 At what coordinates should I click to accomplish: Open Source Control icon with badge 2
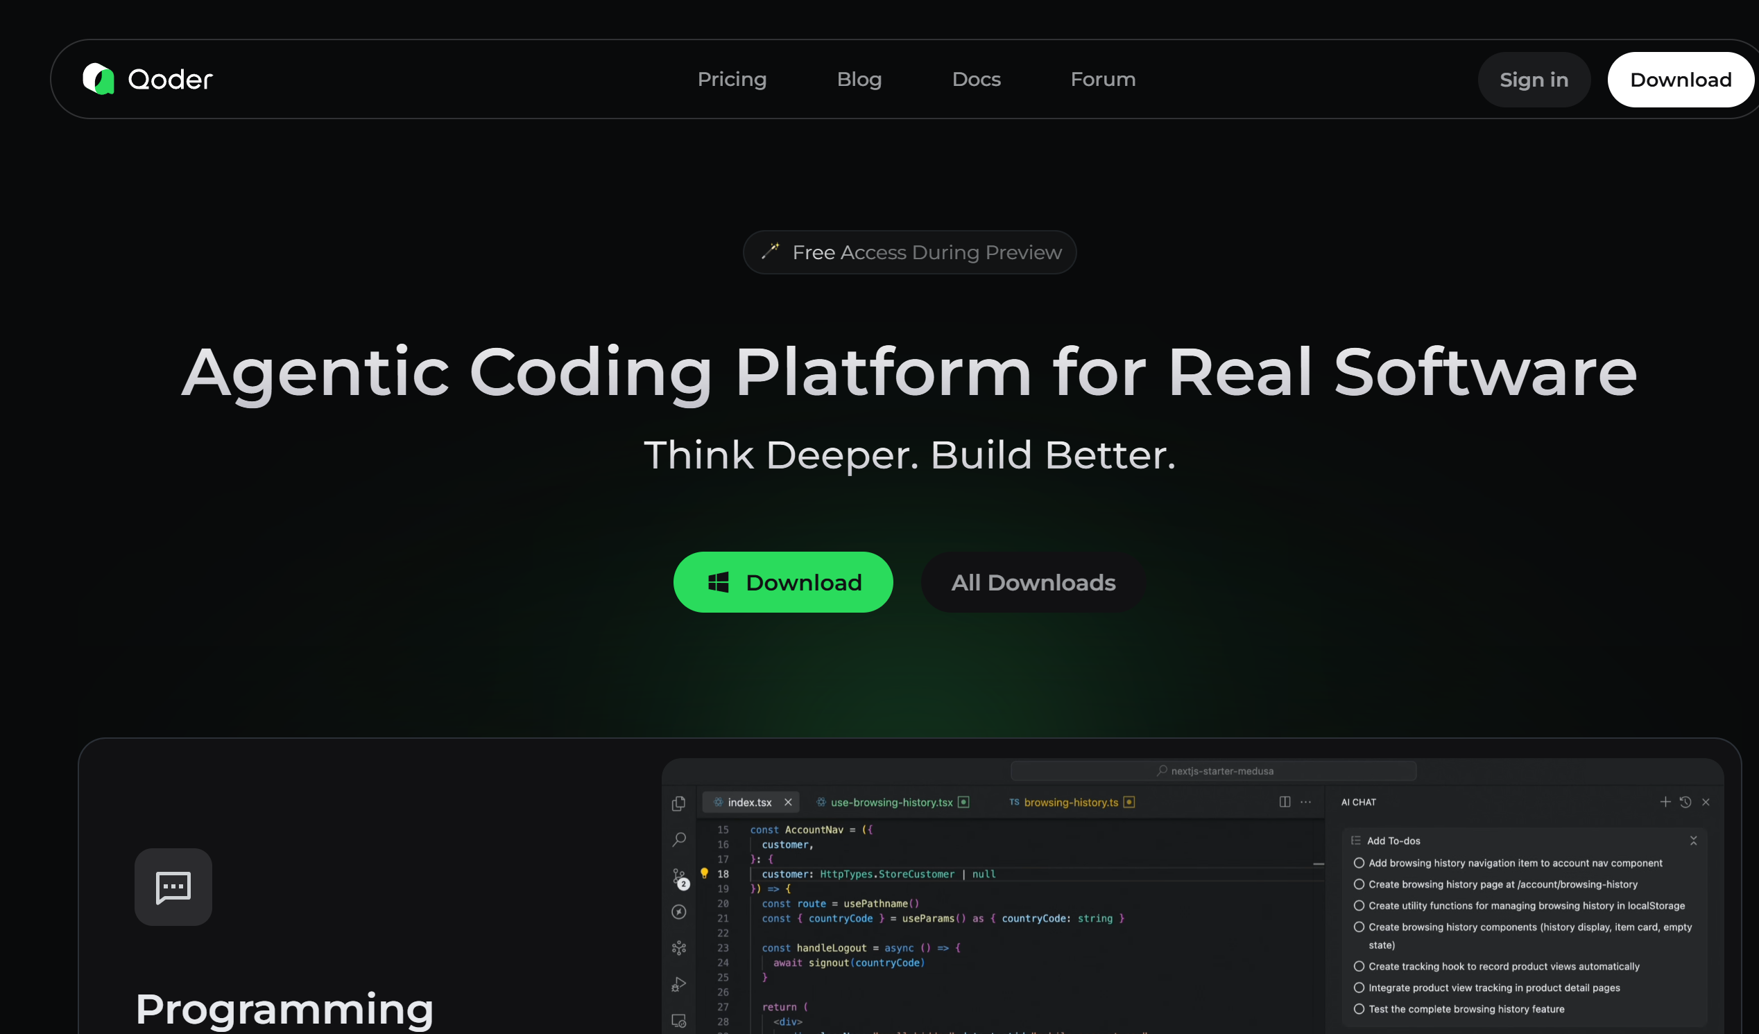point(679,878)
